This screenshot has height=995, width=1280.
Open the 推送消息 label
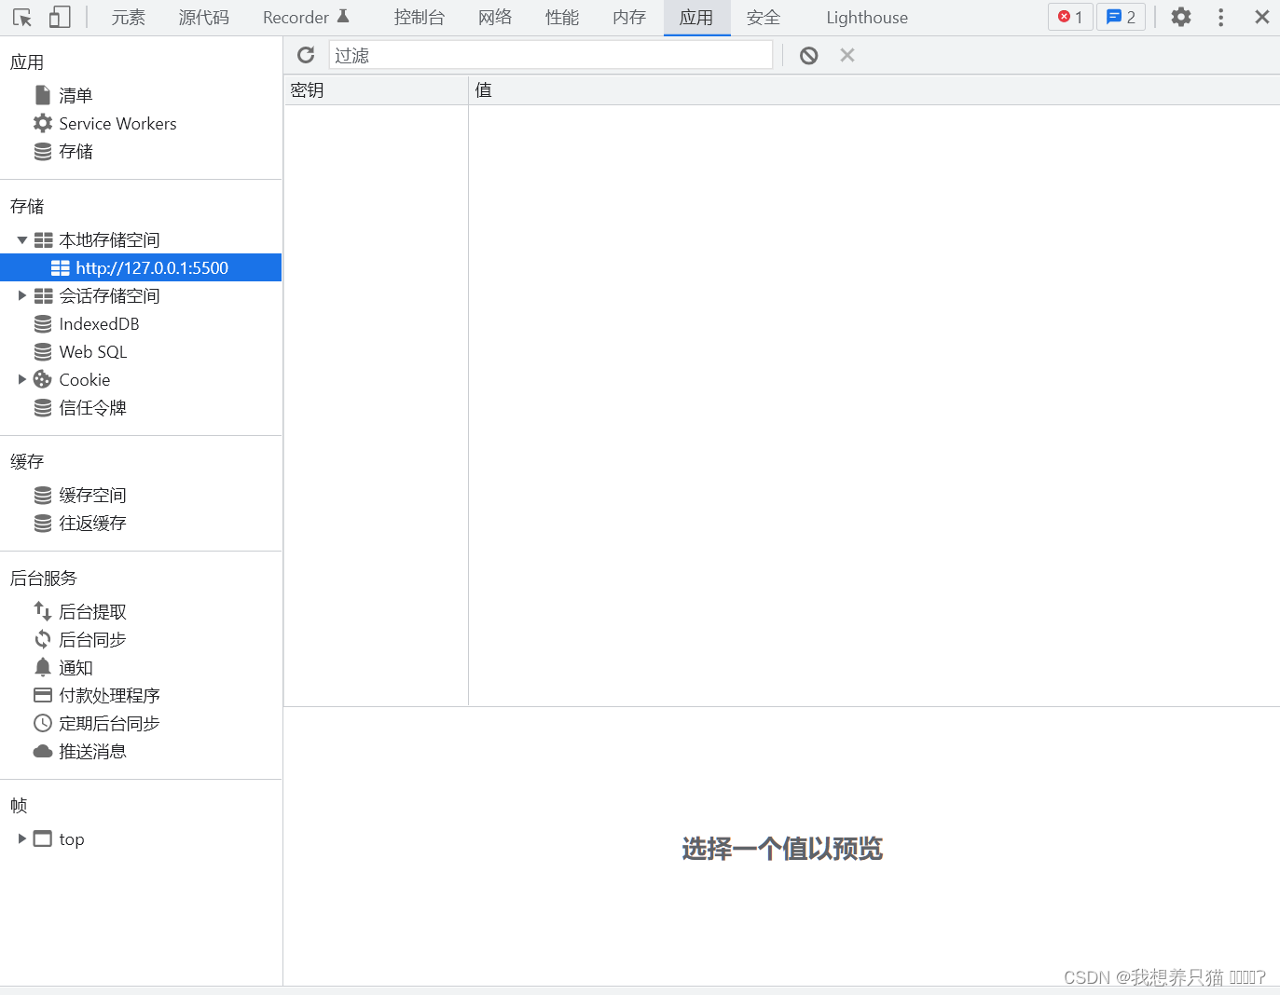92,751
